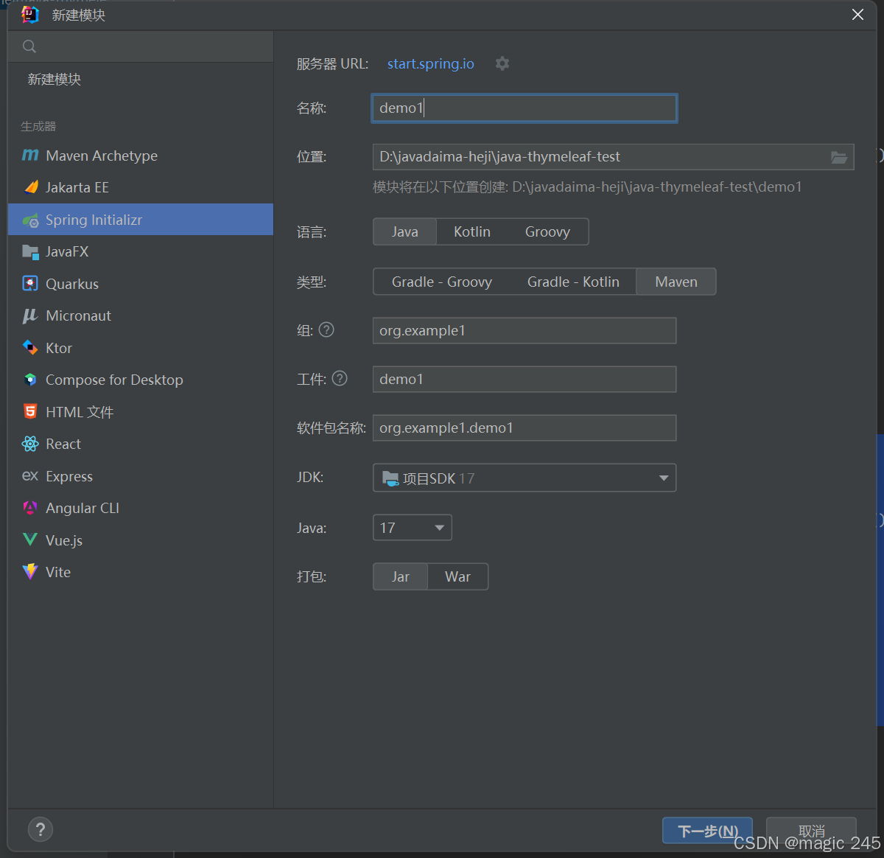Click the IntelliJ IDEA logo in title bar

(30, 14)
